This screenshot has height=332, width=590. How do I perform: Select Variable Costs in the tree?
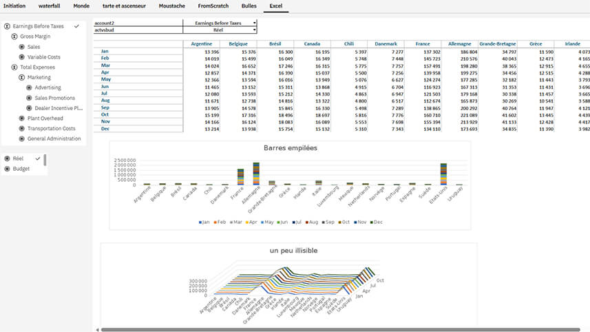pyautogui.click(x=43, y=57)
